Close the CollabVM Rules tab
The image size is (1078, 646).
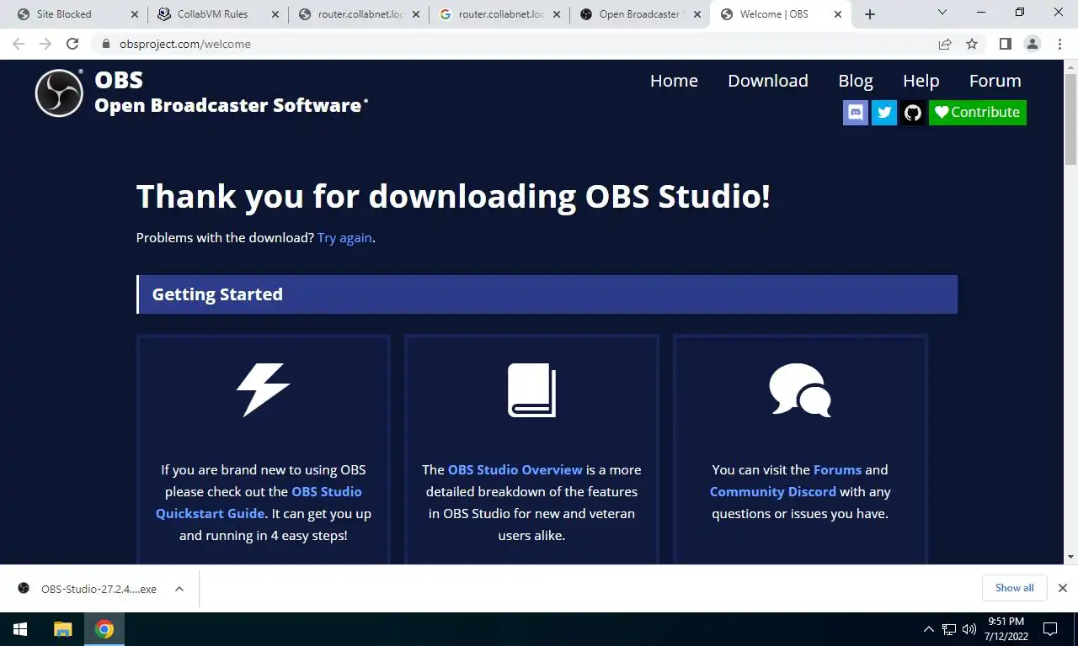(276, 14)
